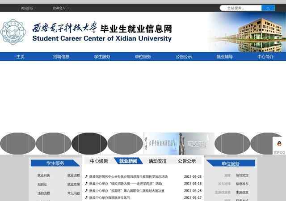This screenshot has height=201, width=286.
Task: Switch to the 公告公示 news tab
Action: click(187, 161)
